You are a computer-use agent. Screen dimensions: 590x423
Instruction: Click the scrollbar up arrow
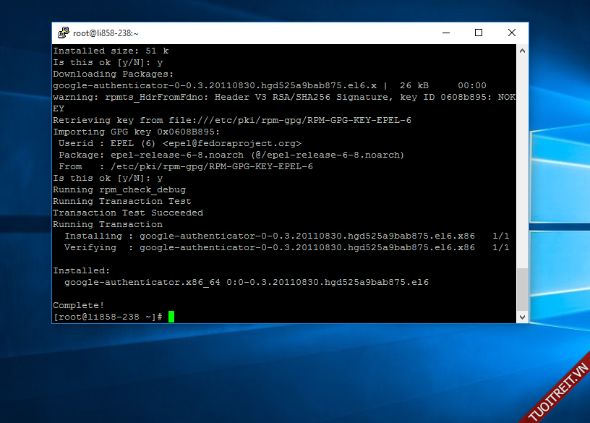pyautogui.click(x=522, y=51)
